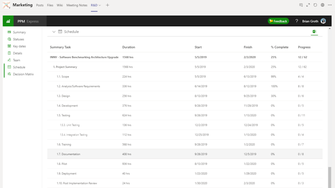
Task: Export schedule using the Excel icon
Action: click(x=314, y=32)
